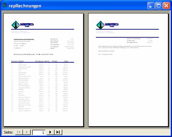
Task: Click the Nordwind logo on the right page
Action: (107, 25)
